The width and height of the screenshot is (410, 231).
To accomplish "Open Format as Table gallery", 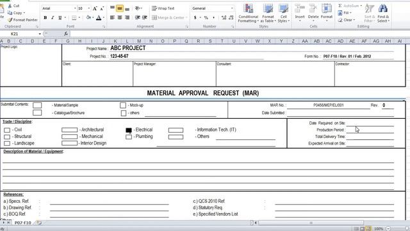I will click(x=268, y=13).
